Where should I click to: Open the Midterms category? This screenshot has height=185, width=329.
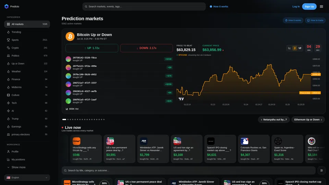(x=27, y=87)
